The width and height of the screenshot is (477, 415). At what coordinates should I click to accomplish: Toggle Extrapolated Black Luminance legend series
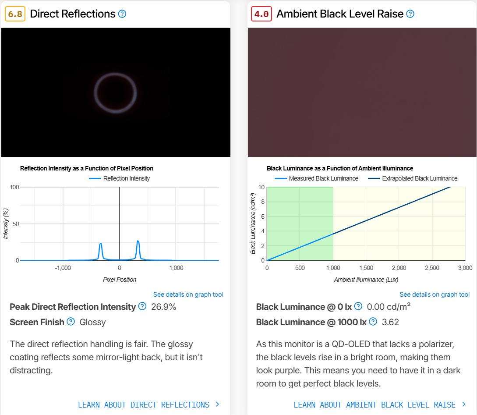pos(413,179)
